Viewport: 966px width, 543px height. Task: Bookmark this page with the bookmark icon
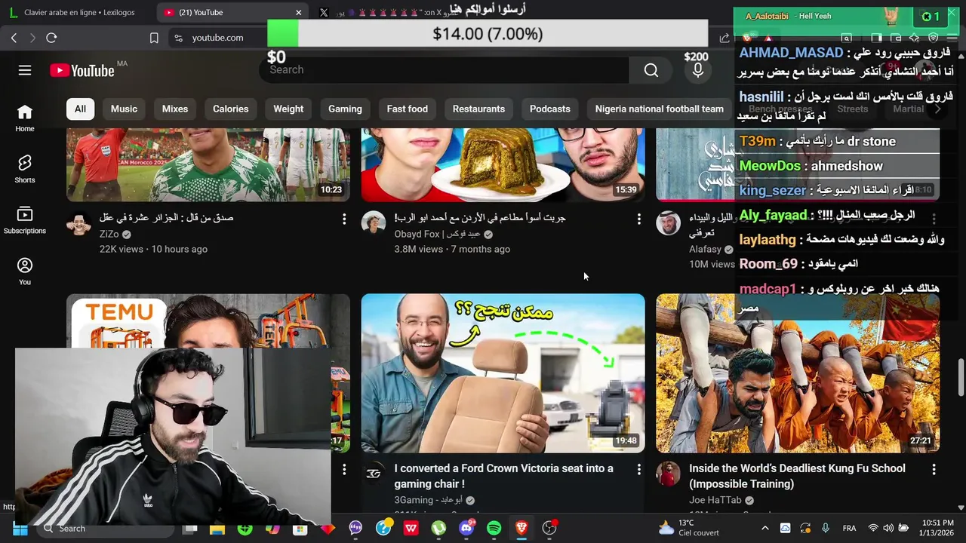[x=154, y=38]
